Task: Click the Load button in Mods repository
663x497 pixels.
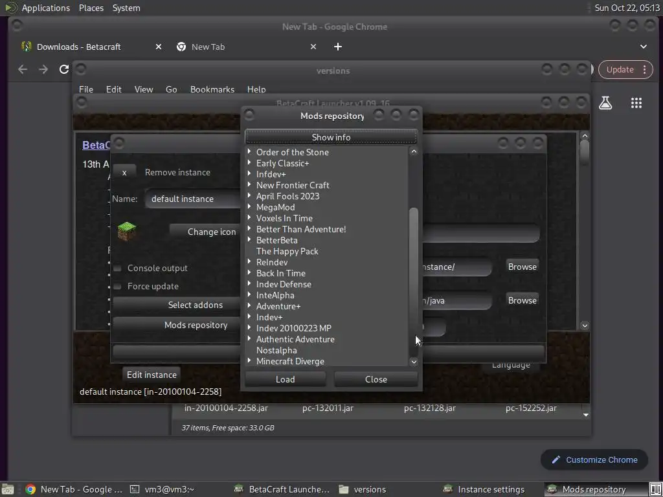Action: [x=286, y=379]
